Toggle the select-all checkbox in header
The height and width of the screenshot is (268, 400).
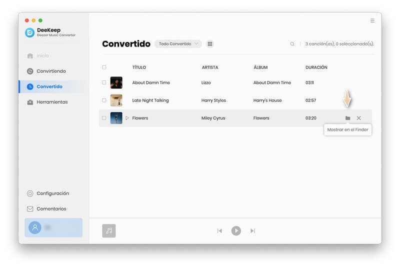104,67
